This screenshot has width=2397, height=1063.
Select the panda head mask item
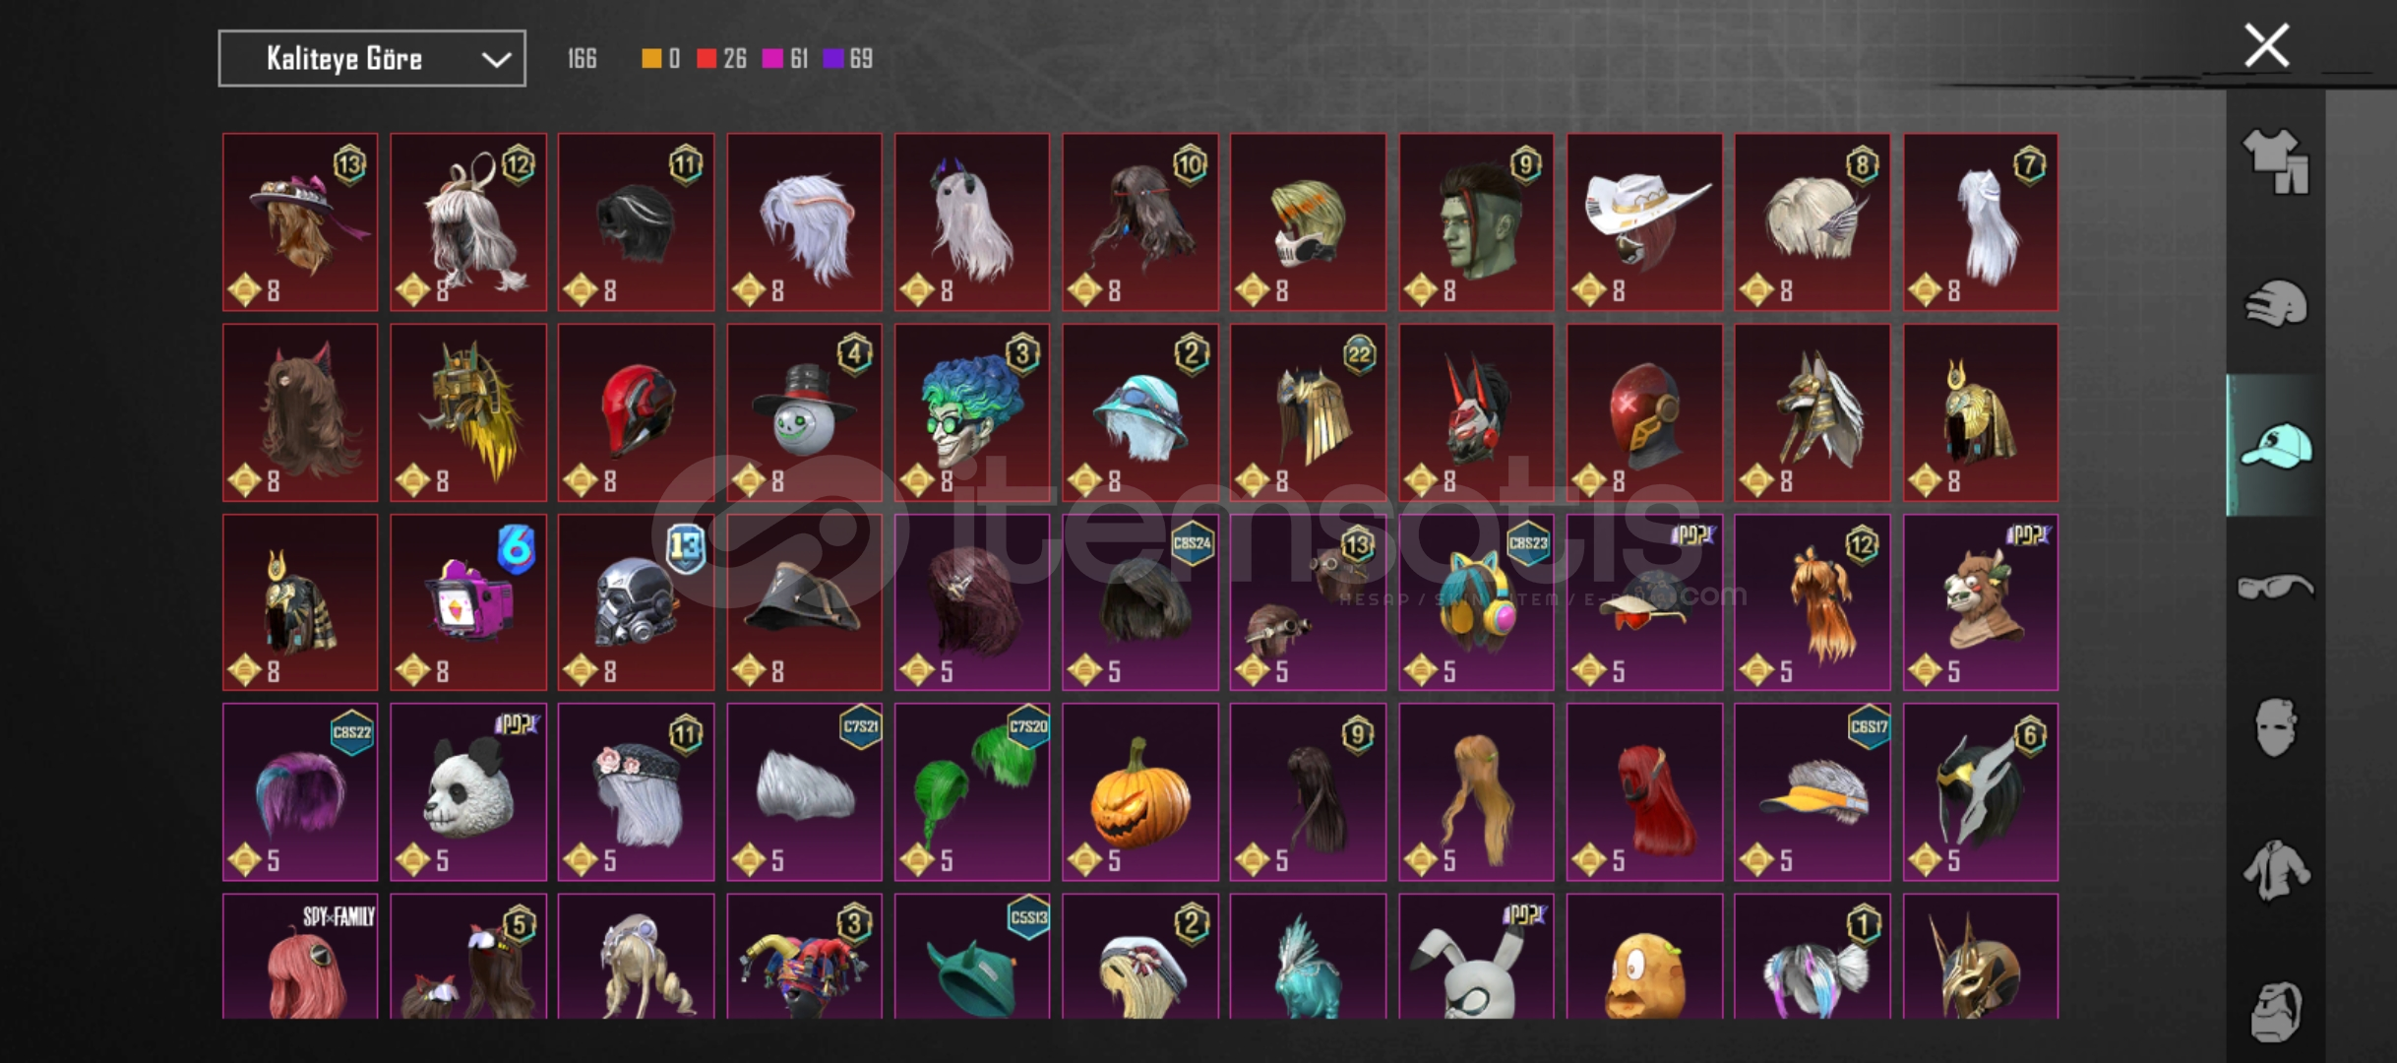coord(468,792)
